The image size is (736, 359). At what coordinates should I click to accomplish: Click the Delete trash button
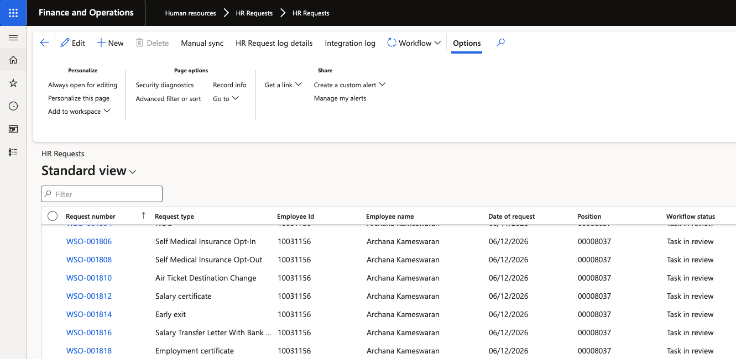[x=152, y=43]
